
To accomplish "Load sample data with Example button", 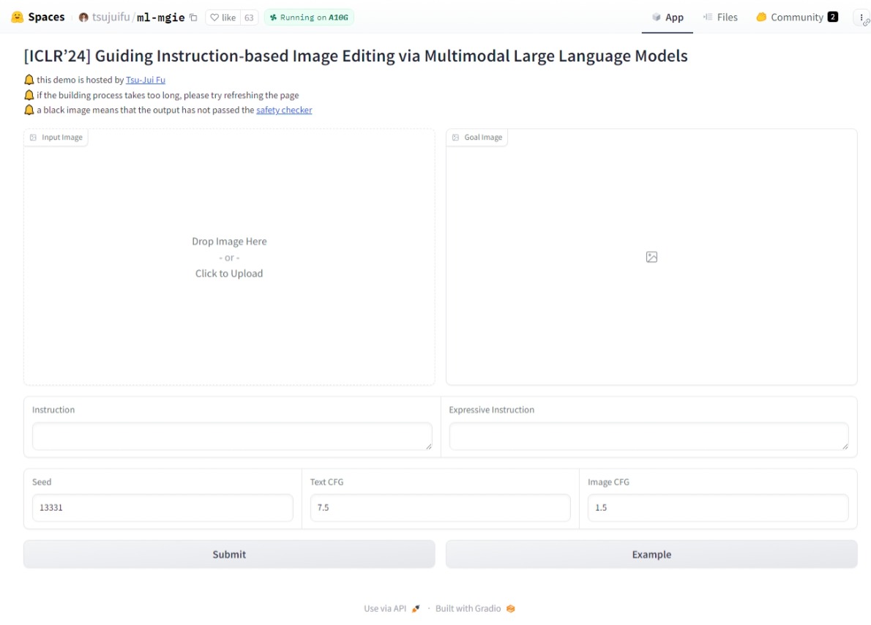I will pos(651,554).
